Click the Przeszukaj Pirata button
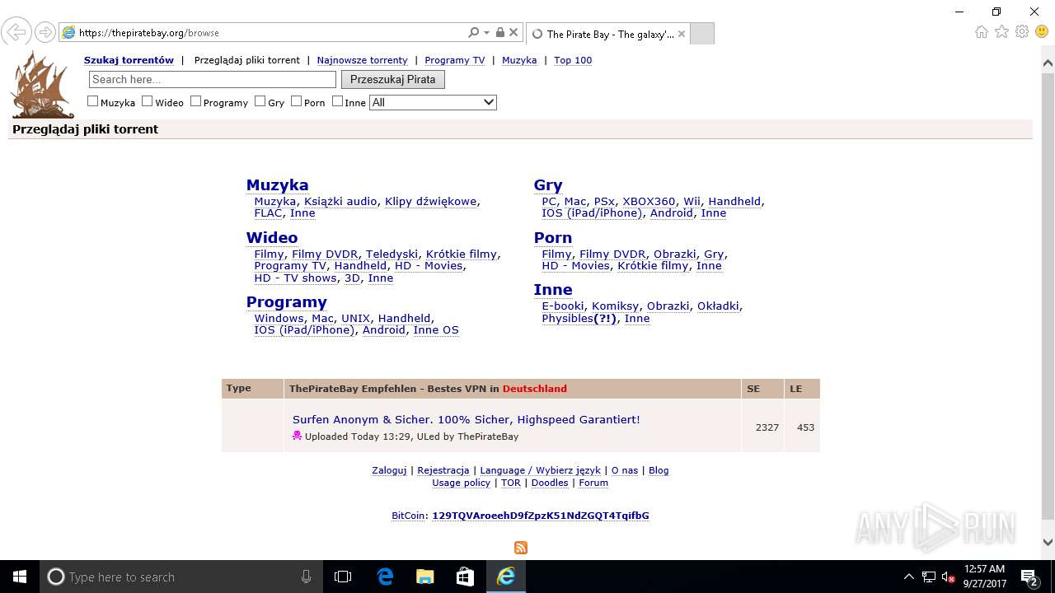This screenshot has height=593, width=1055. [x=393, y=79]
